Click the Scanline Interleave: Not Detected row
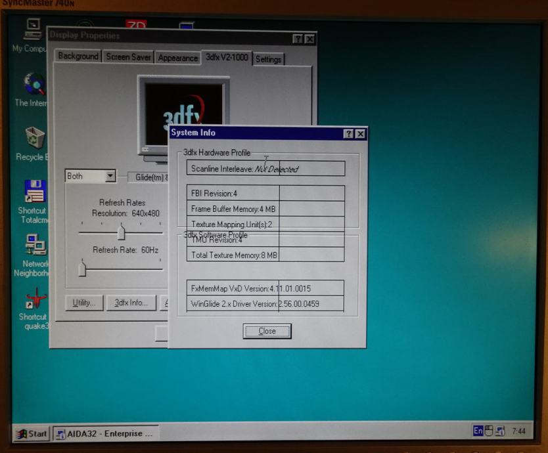 pyautogui.click(x=265, y=168)
